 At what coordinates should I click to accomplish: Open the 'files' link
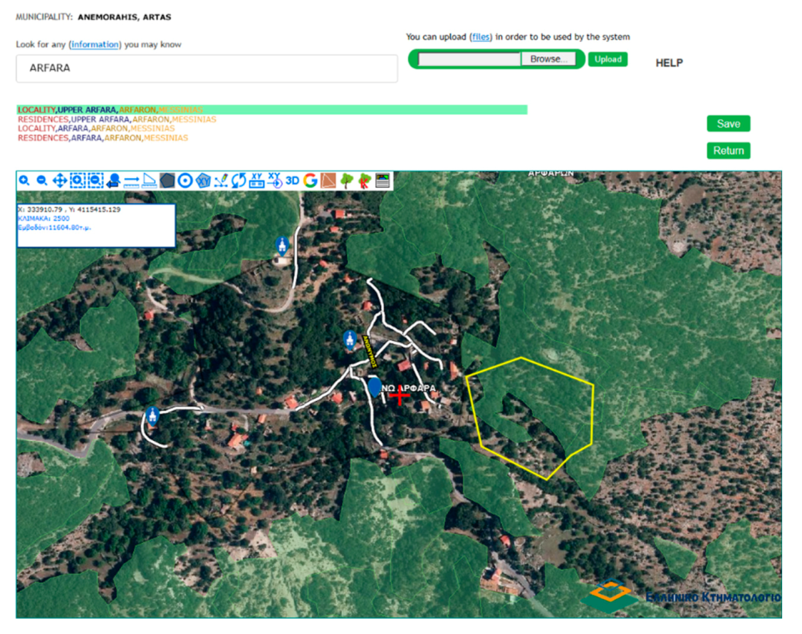tap(481, 36)
